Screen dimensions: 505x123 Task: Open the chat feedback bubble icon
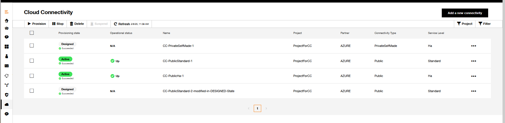coord(7,114)
